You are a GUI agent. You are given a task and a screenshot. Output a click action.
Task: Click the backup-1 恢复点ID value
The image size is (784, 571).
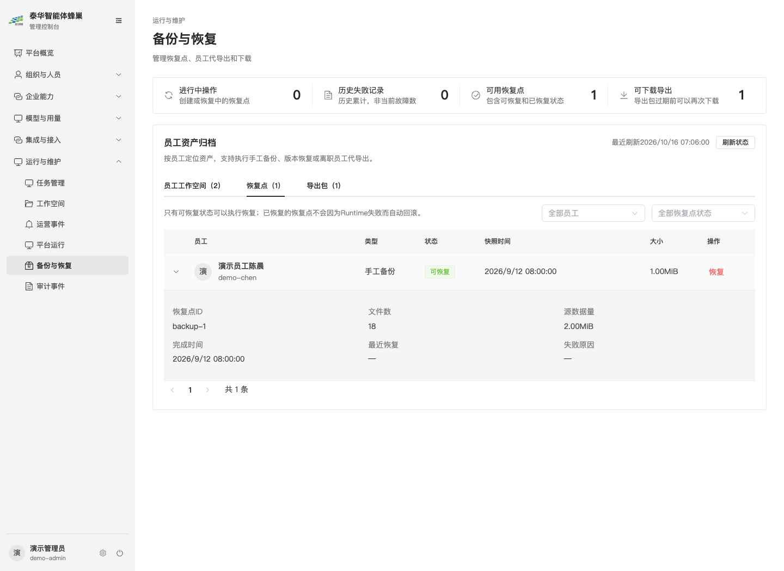click(189, 326)
